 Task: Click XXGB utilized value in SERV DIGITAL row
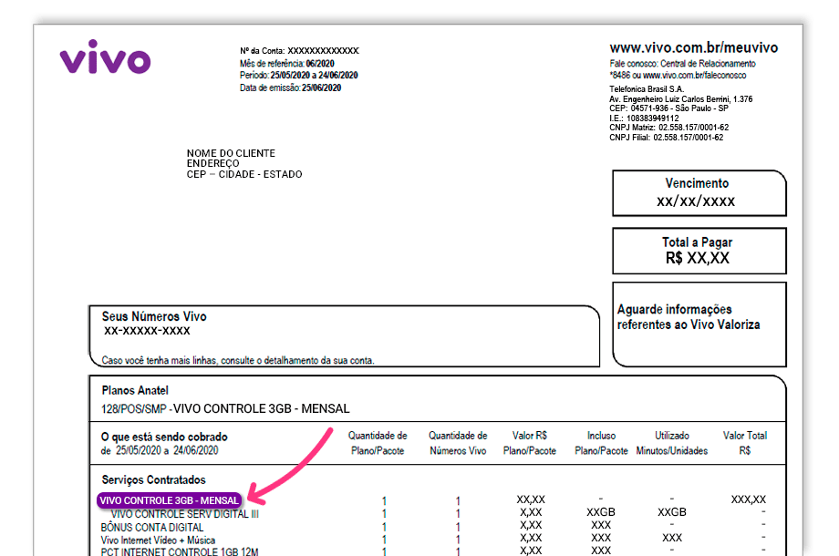point(672,512)
